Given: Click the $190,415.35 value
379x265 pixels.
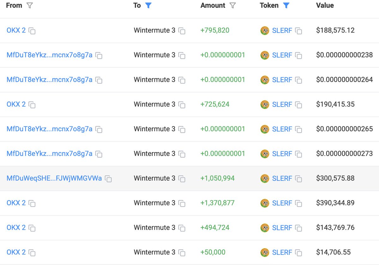Looking at the screenshot, I should 335,104.
